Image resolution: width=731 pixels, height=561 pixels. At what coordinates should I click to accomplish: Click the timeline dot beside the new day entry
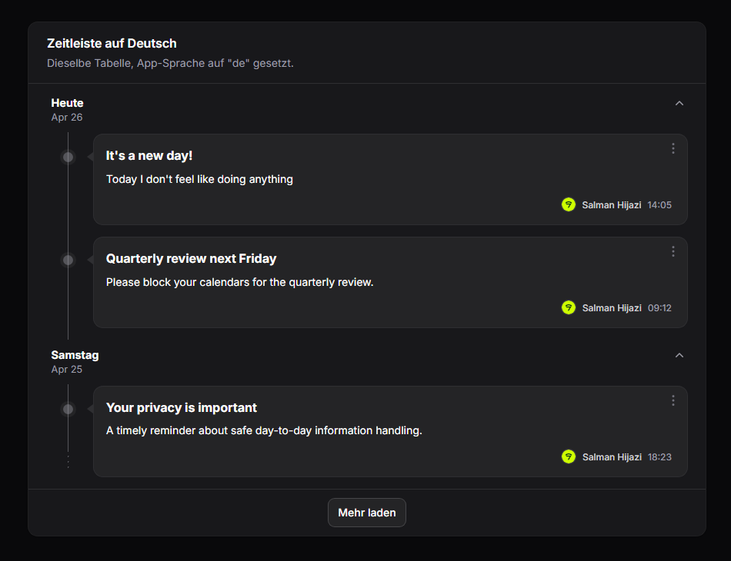[x=68, y=156]
